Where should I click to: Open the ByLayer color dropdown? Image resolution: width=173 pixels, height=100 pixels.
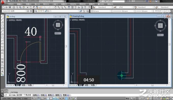[101, 11]
